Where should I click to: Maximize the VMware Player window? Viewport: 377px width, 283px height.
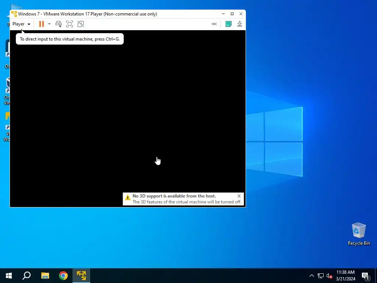coord(232,14)
